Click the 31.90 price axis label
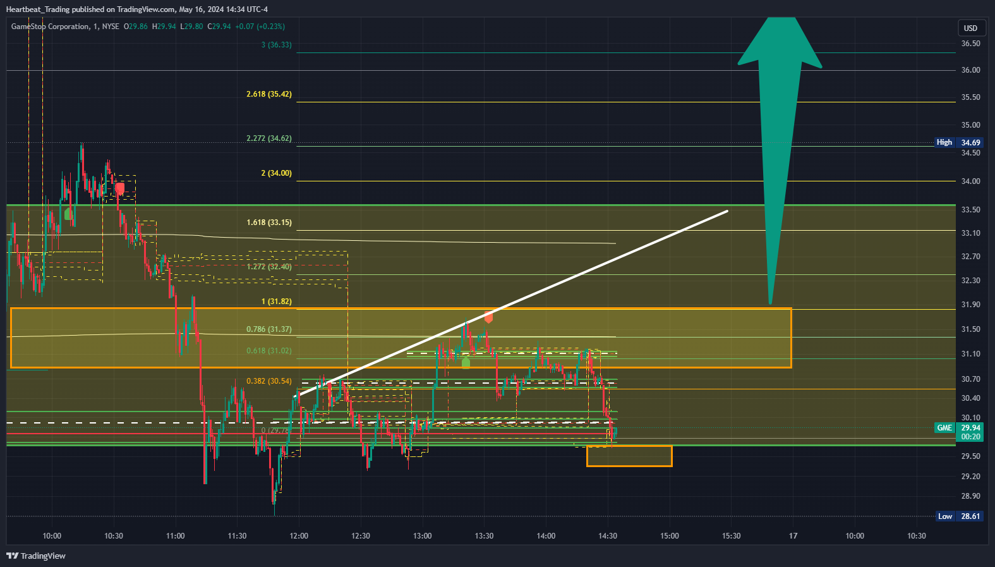The height and width of the screenshot is (567, 995). (x=971, y=305)
